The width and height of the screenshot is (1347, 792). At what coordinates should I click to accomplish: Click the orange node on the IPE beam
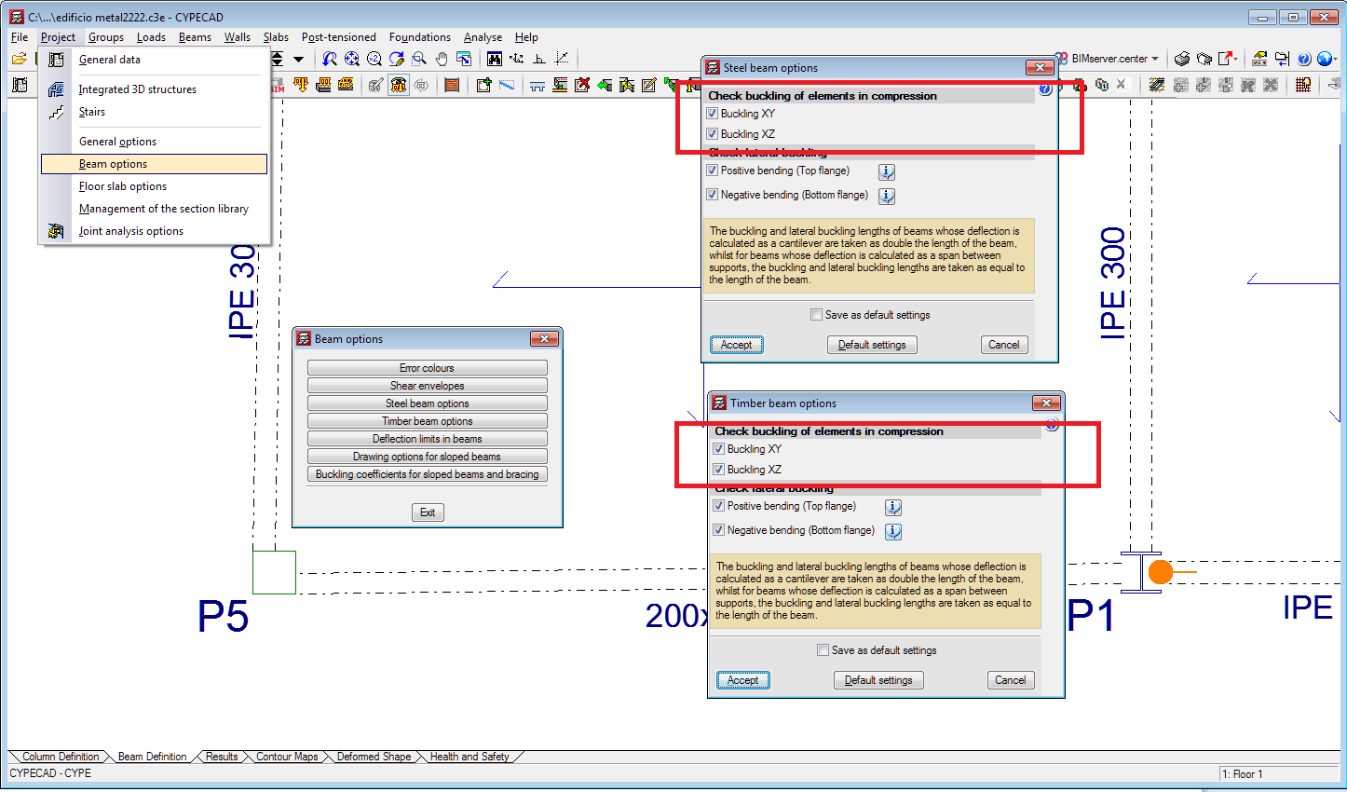click(1161, 571)
